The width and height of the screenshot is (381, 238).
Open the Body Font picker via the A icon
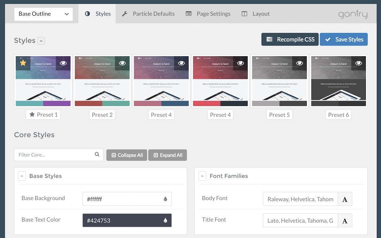(345, 199)
